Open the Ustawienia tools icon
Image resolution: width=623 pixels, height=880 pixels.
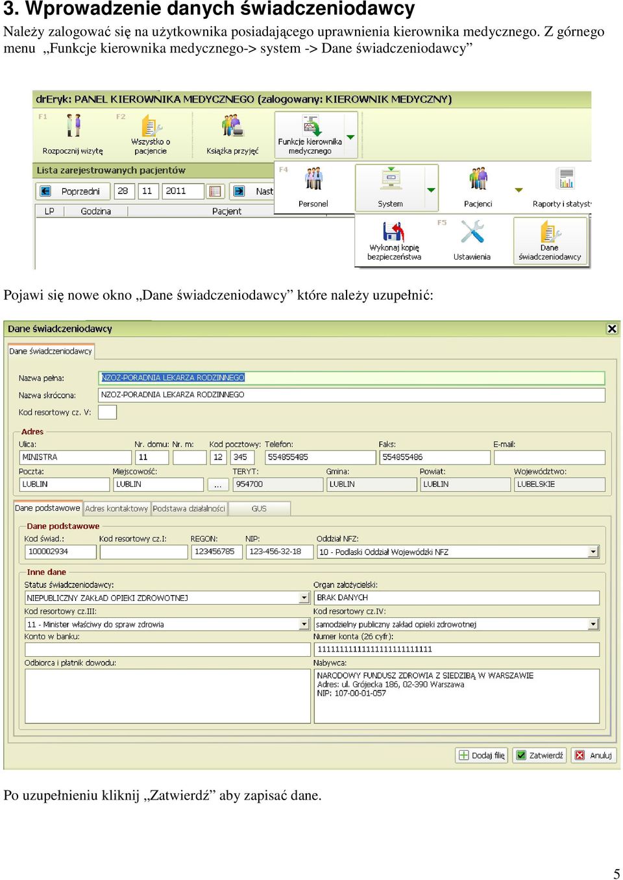[x=472, y=232]
